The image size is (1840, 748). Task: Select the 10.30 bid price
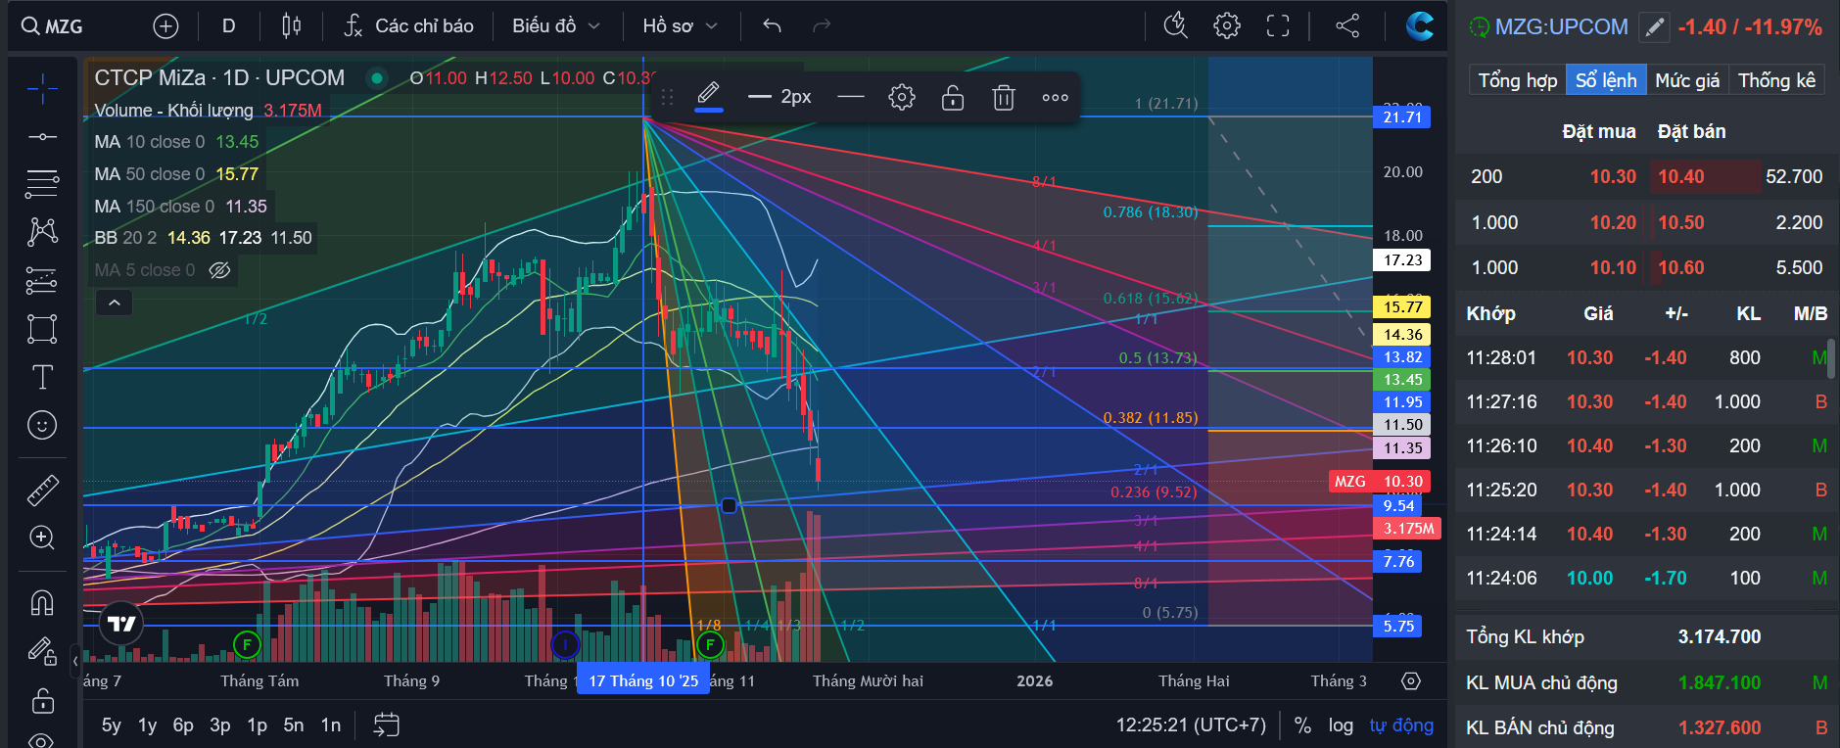click(1613, 177)
